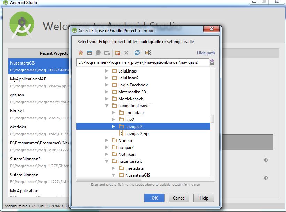Click the Cancel button
286x212 pixels.
[179, 198]
